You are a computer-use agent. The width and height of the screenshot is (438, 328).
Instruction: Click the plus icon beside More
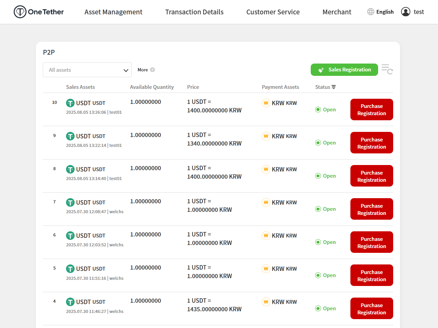tap(153, 70)
